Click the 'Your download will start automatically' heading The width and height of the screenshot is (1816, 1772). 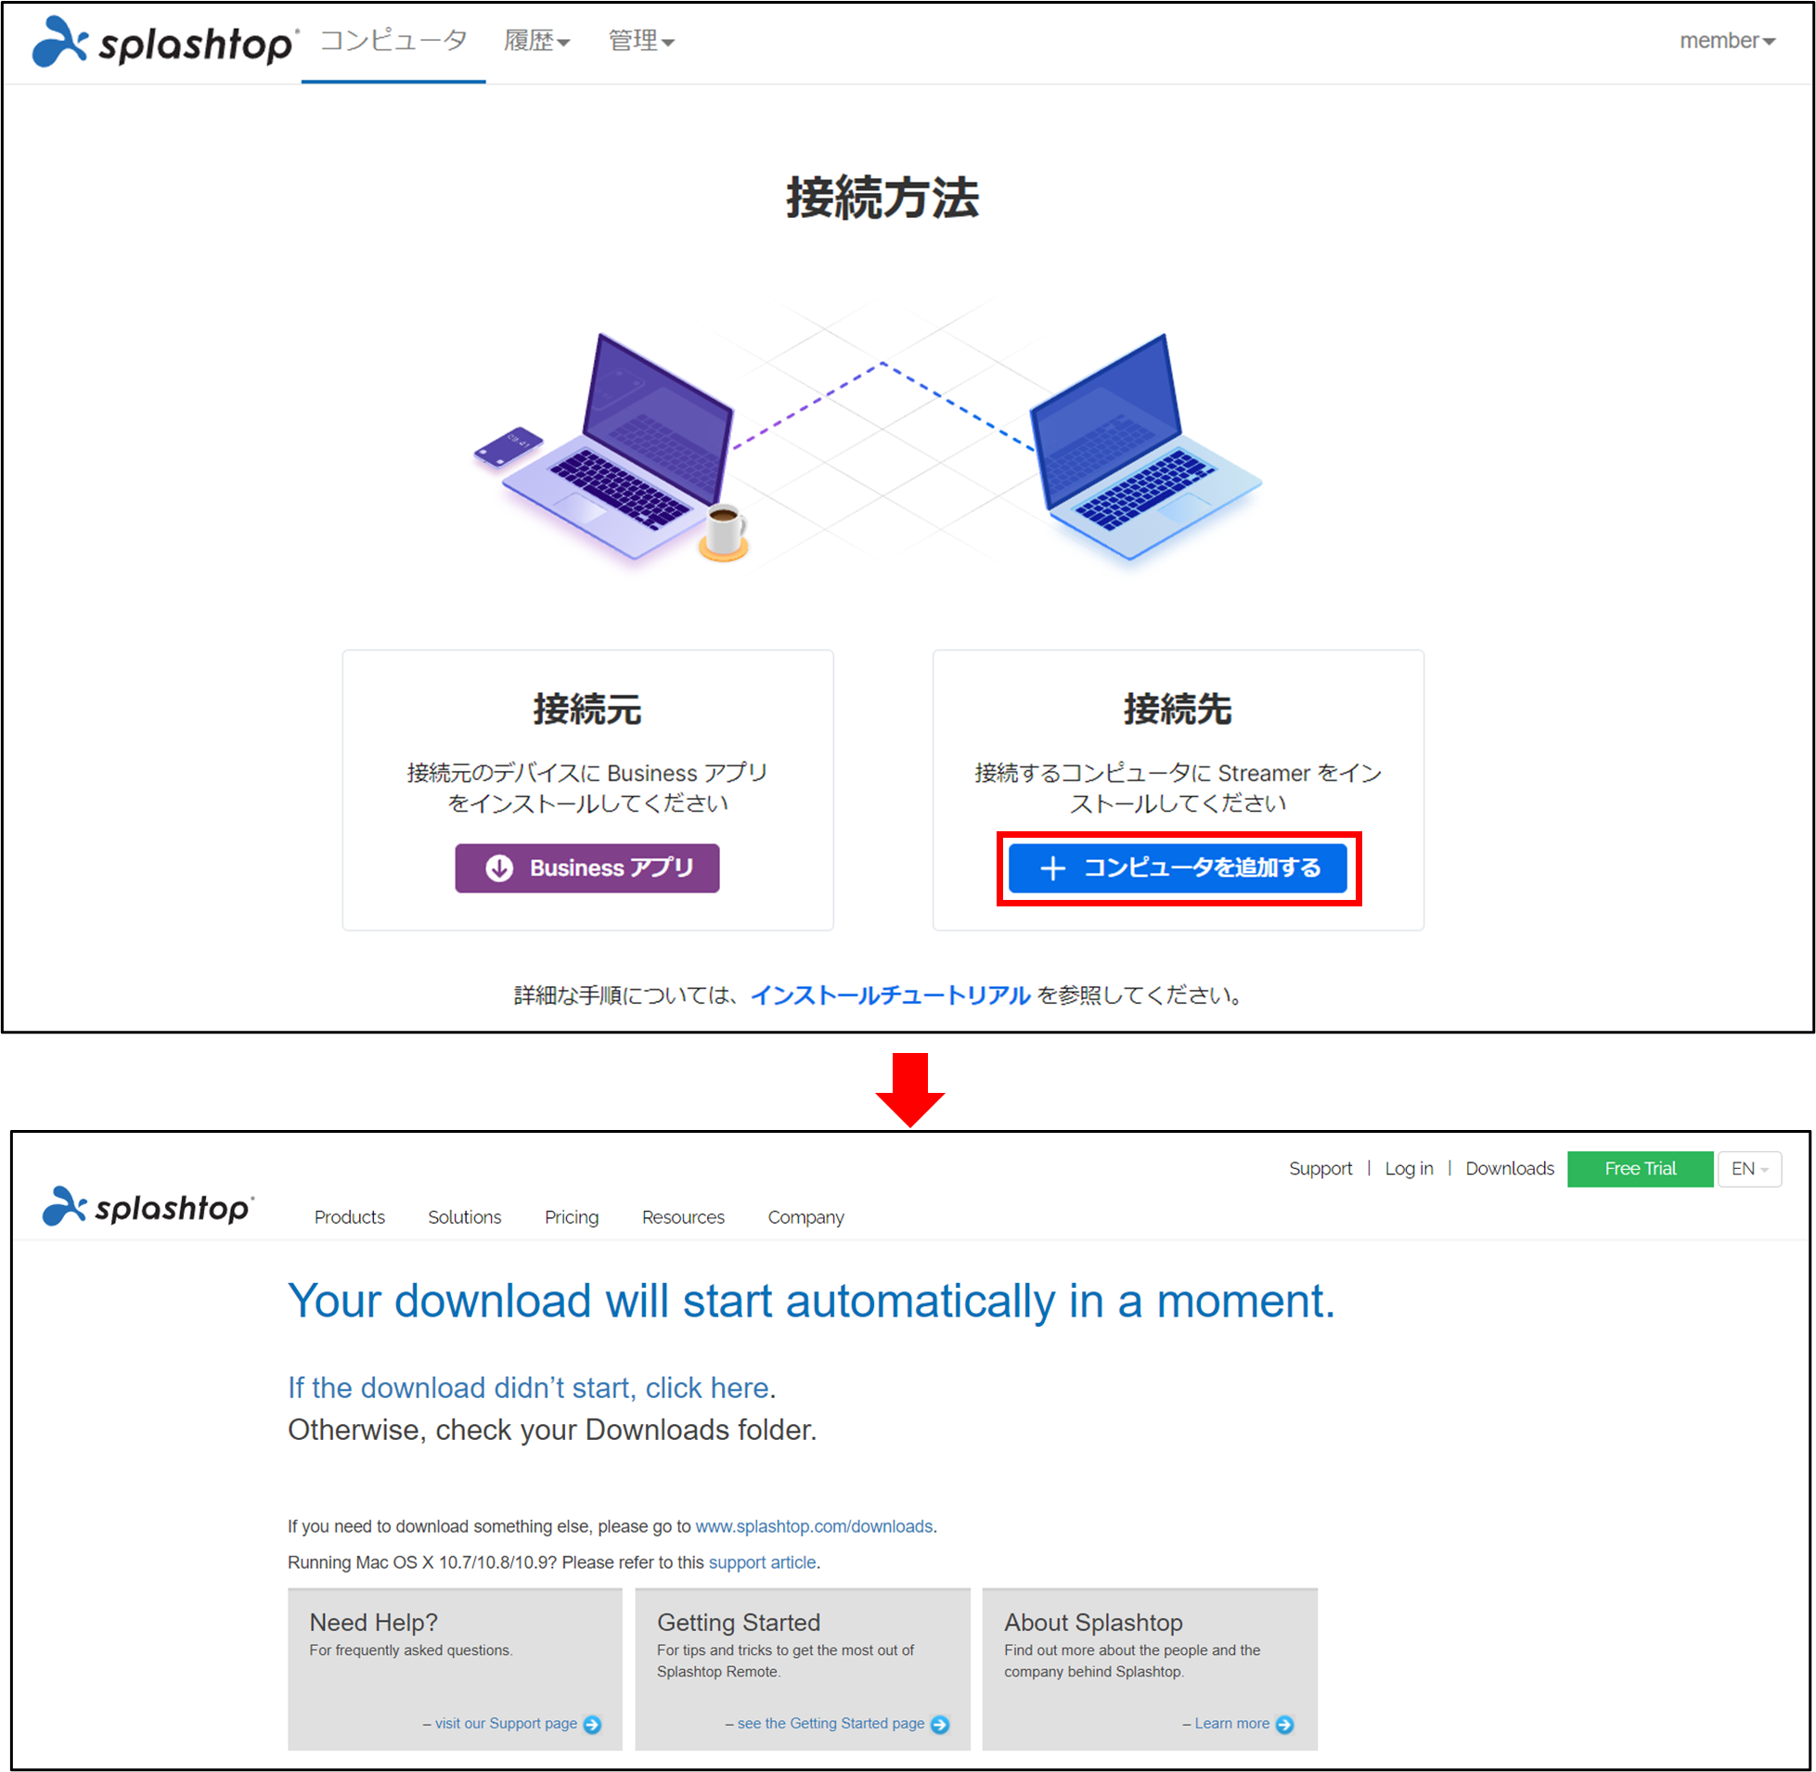(811, 1300)
